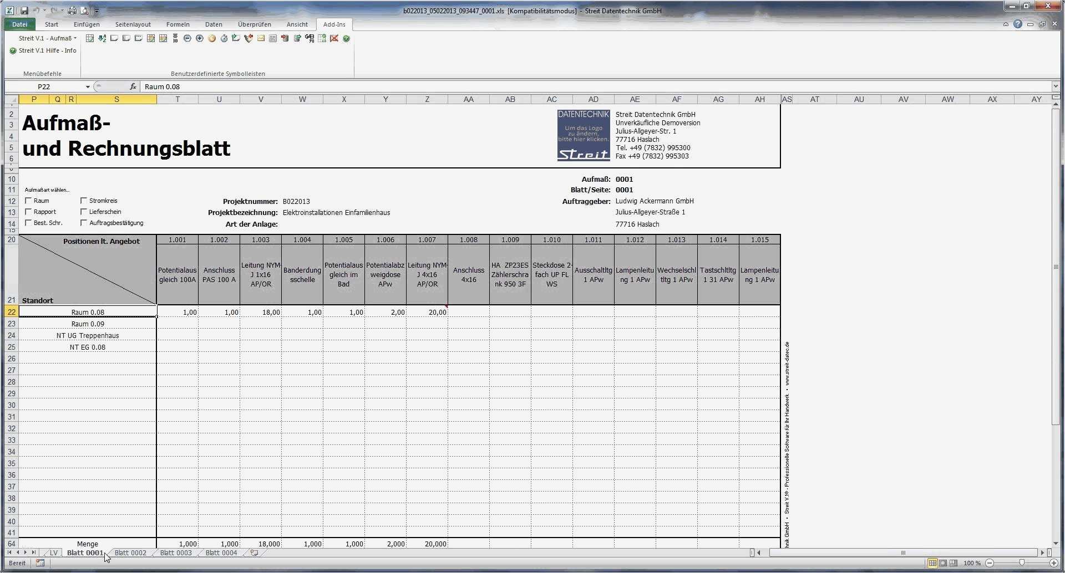The width and height of the screenshot is (1065, 573).
Task: Click the A-Z sort icon in the toolbar
Action: pyautogui.click(x=102, y=38)
